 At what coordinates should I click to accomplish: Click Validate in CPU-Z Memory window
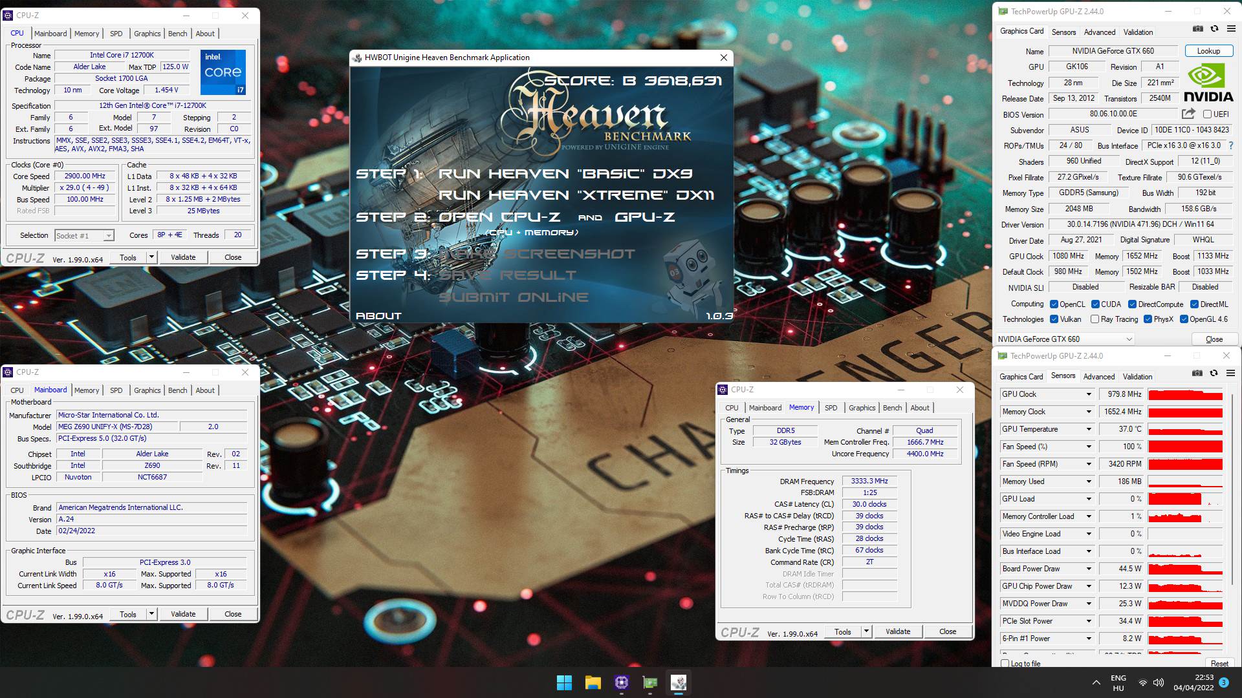(897, 631)
